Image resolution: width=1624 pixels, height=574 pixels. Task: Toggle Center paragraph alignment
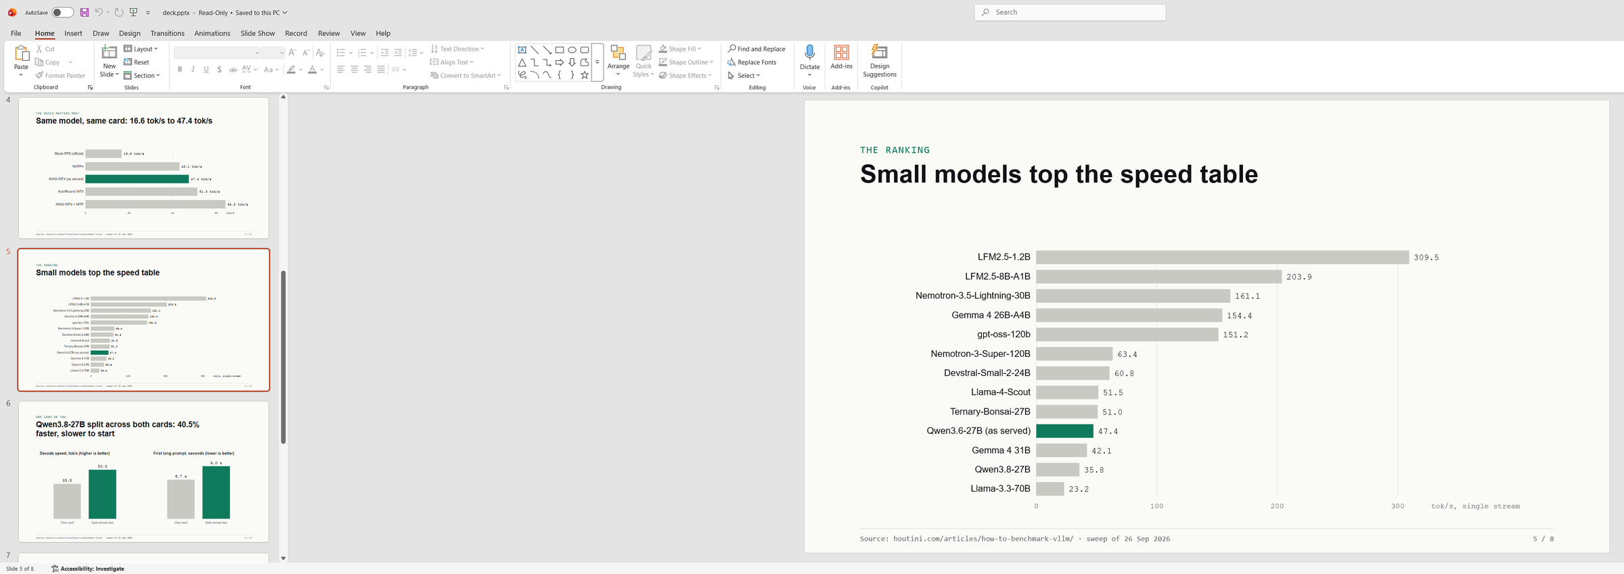pyautogui.click(x=354, y=70)
